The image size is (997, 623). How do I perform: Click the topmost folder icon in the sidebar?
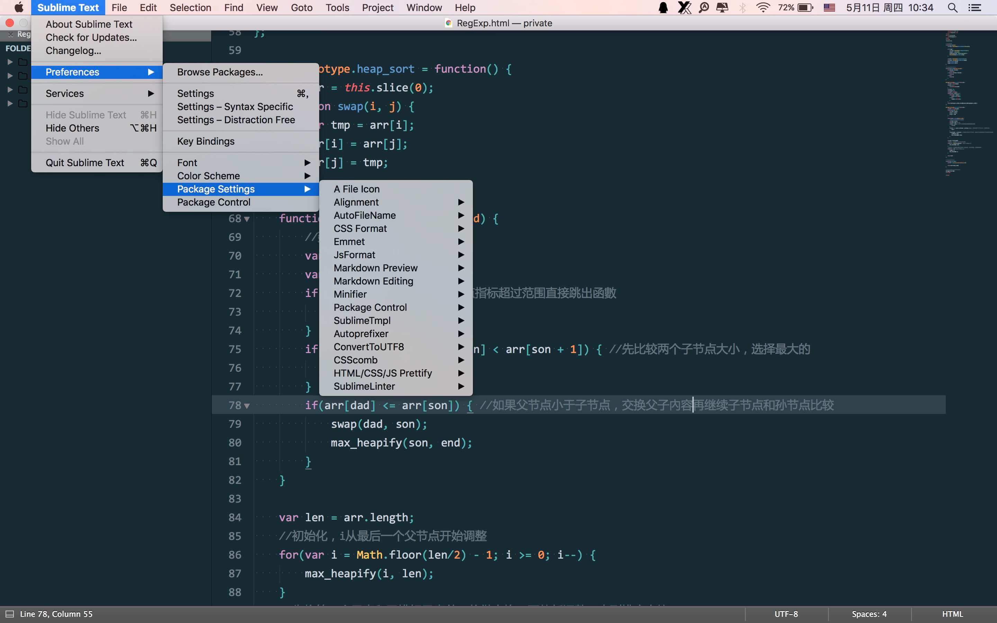click(23, 62)
